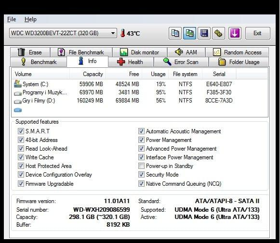Image resolution: width=280 pixels, height=243 pixels.
Task: Click the thermometer temperature indicator
Action: (130, 33)
